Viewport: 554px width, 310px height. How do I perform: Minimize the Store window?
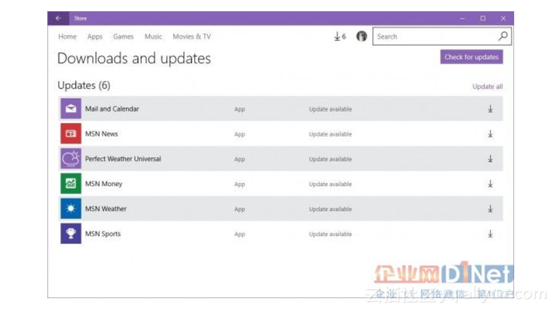click(462, 19)
